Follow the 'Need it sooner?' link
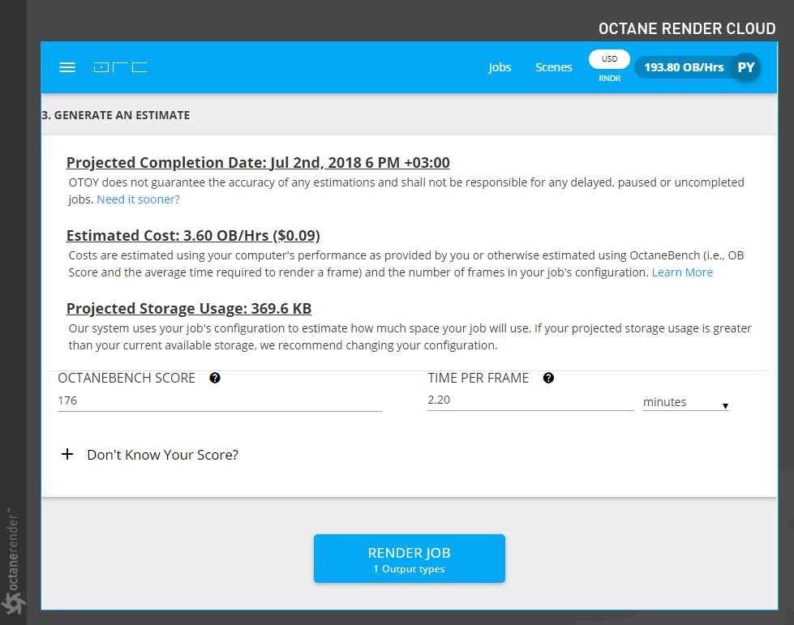 coord(138,199)
